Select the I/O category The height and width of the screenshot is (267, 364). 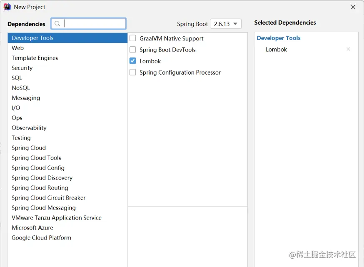(x=67, y=108)
